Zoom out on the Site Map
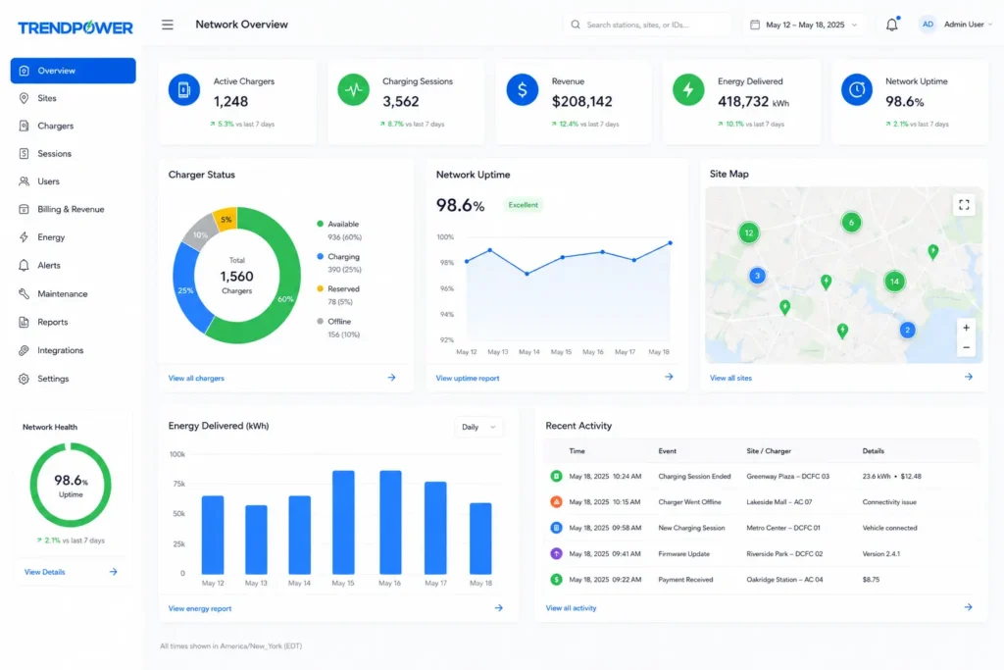Image resolution: width=1004 pixels, height=670 pixels. click(x=966, y=347)
